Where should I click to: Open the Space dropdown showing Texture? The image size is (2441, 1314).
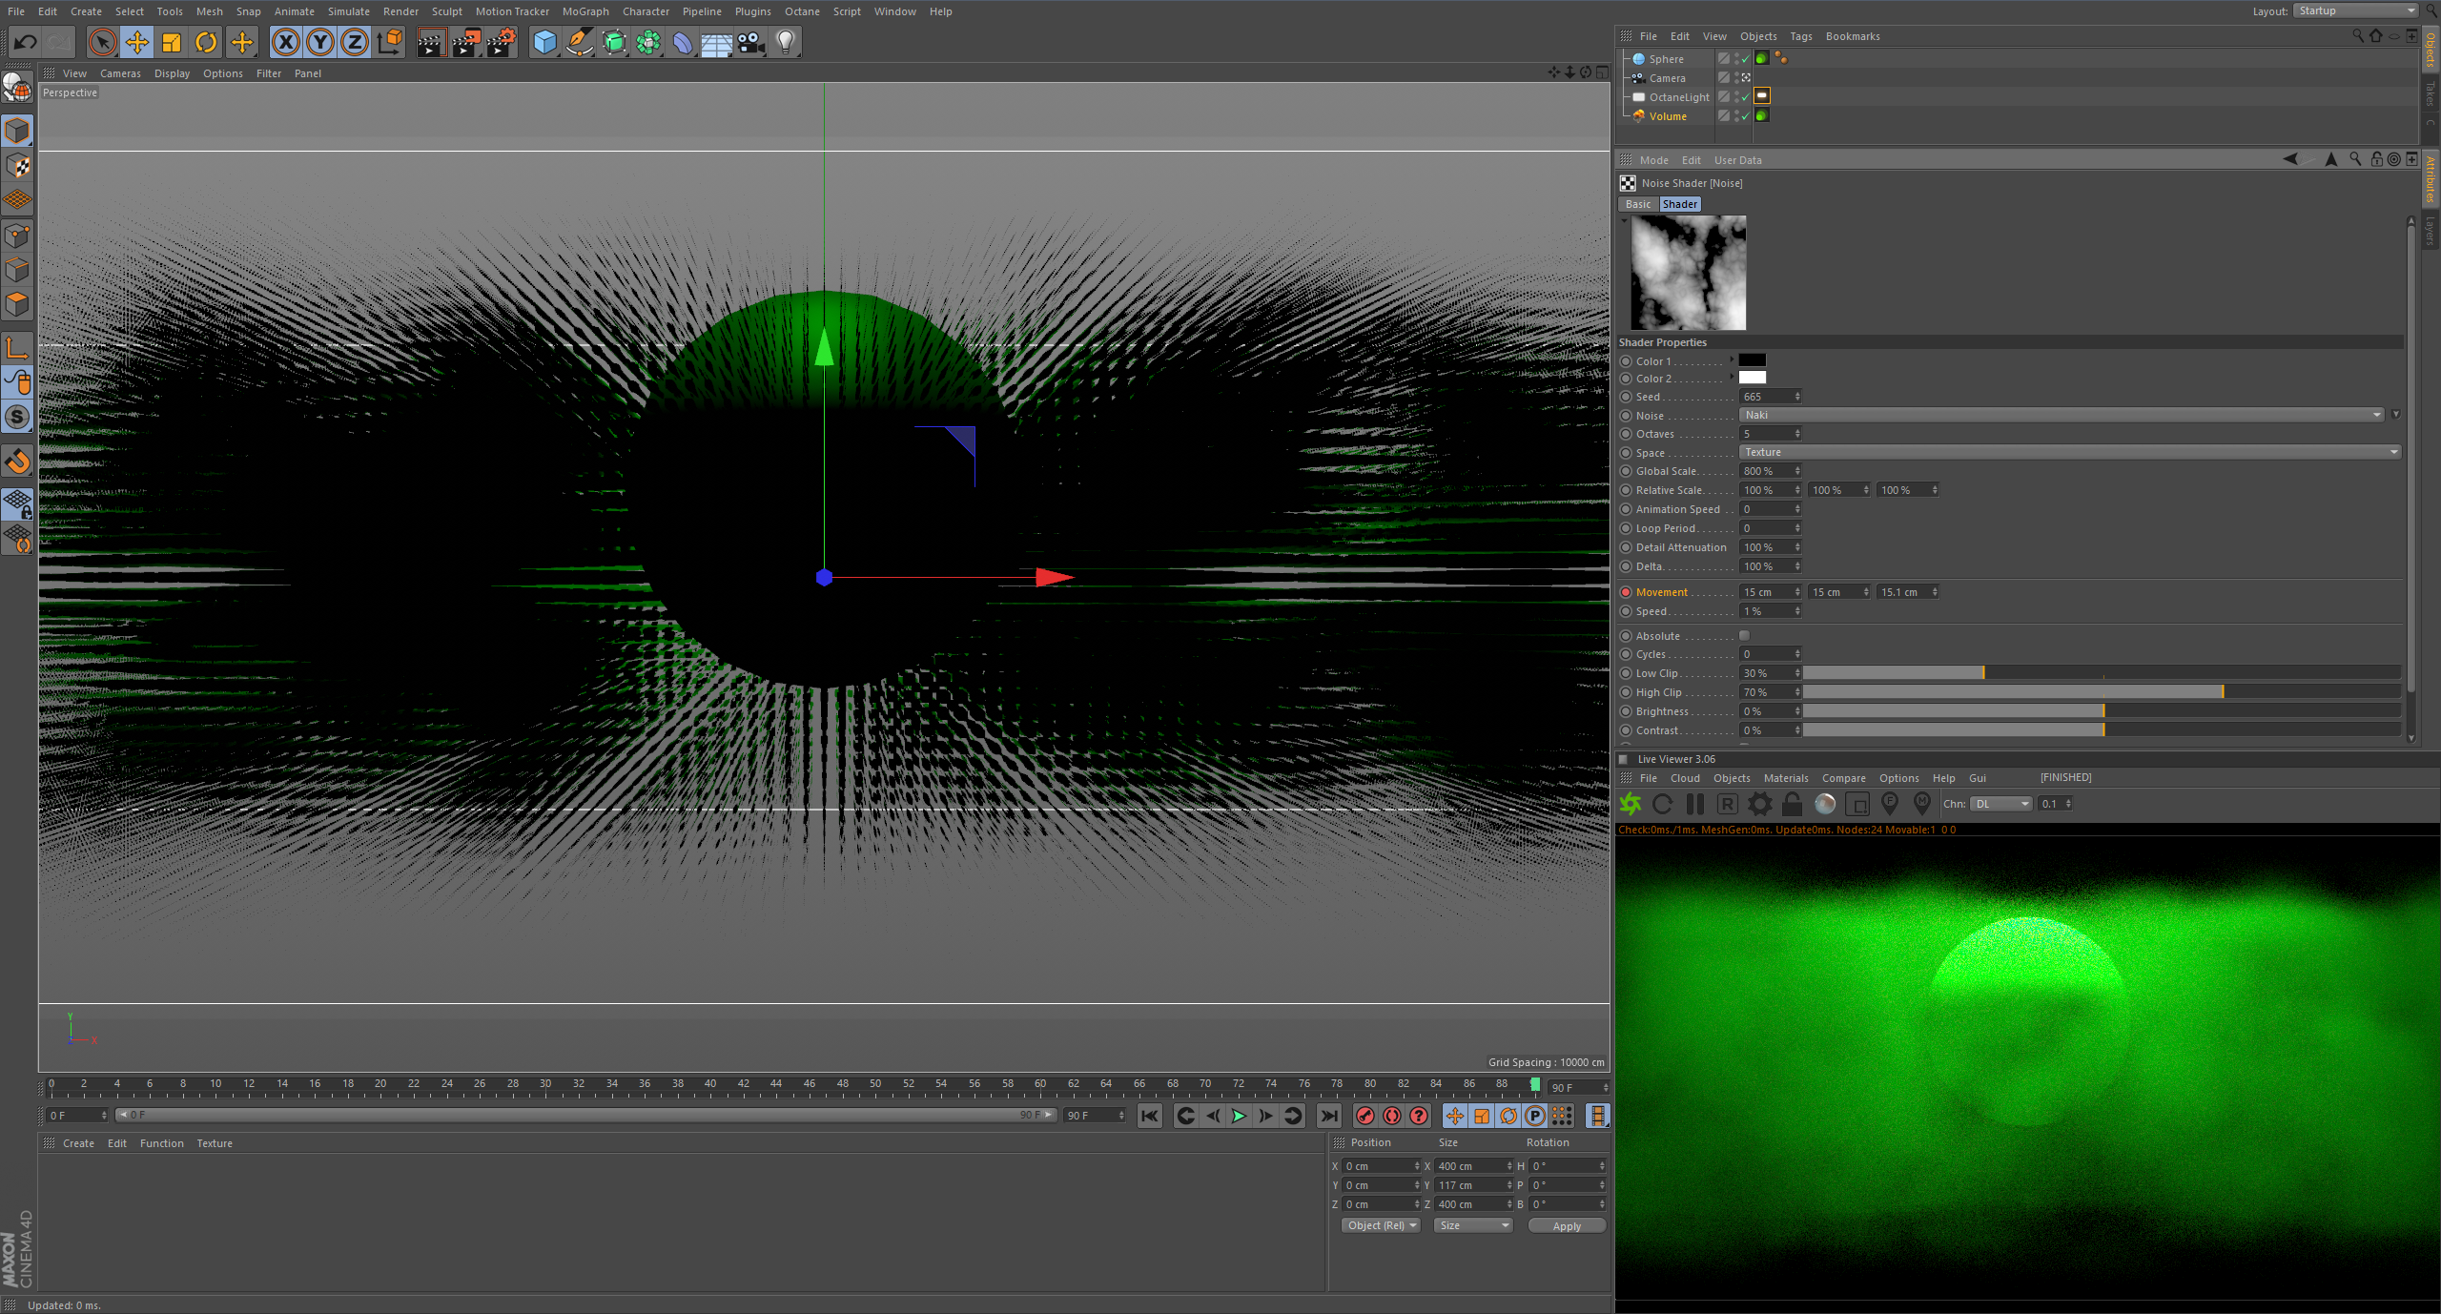click(2067, 452)
